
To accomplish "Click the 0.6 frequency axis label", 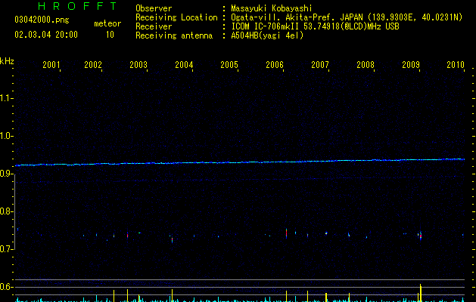I will point(6,287).
